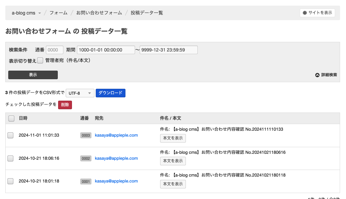Show message body for entry No.20241021180616

tap(173, 161)
